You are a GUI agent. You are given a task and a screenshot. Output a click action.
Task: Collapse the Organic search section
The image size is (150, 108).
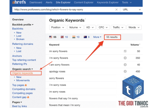coord(22,69)
